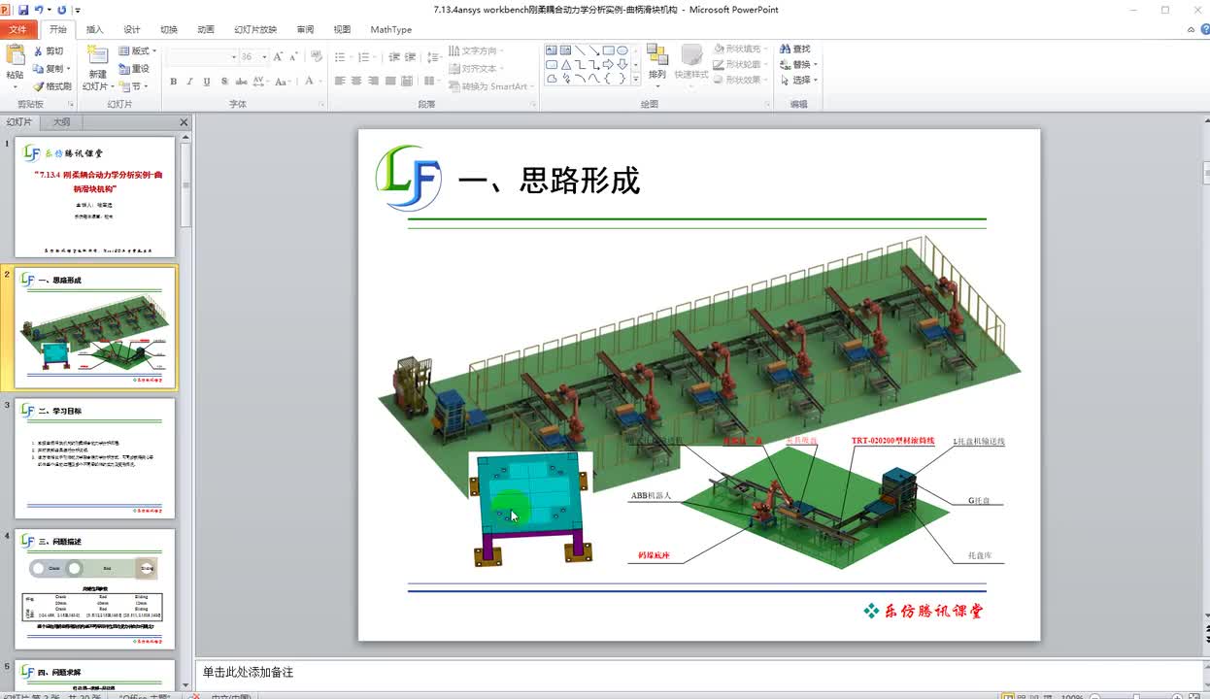Select the triangle shape in shapes gallery

click(x=565, y=64)
